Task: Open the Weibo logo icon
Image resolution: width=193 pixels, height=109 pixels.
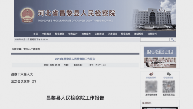Action: (151, 74)
